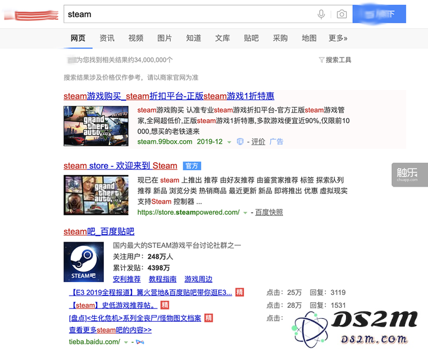Click 精 badge next to E3 post
The width and height of the screenshot is (428, 350).
240,292
